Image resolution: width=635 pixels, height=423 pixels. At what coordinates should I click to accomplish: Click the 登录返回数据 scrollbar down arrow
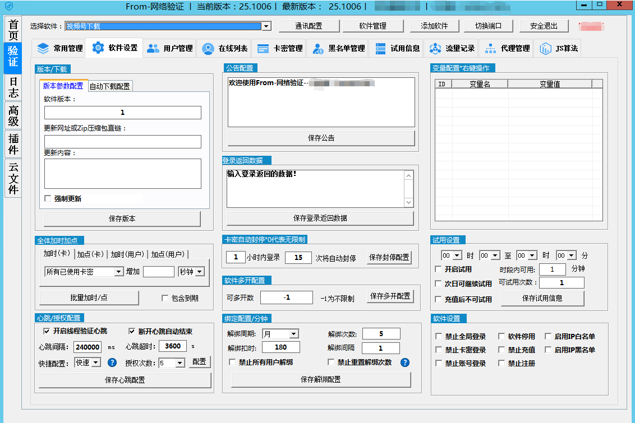[408, 203]
